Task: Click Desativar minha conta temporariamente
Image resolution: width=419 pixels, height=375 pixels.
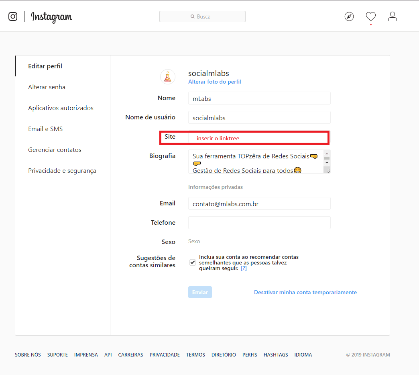Action: click(305, 292)
